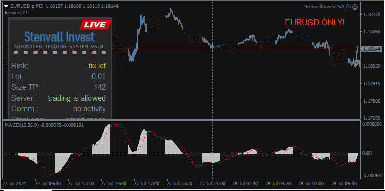Click the 1.17800 price axis label
The width and height of the screenshot is (385, 191).
[x=372, y=101]
